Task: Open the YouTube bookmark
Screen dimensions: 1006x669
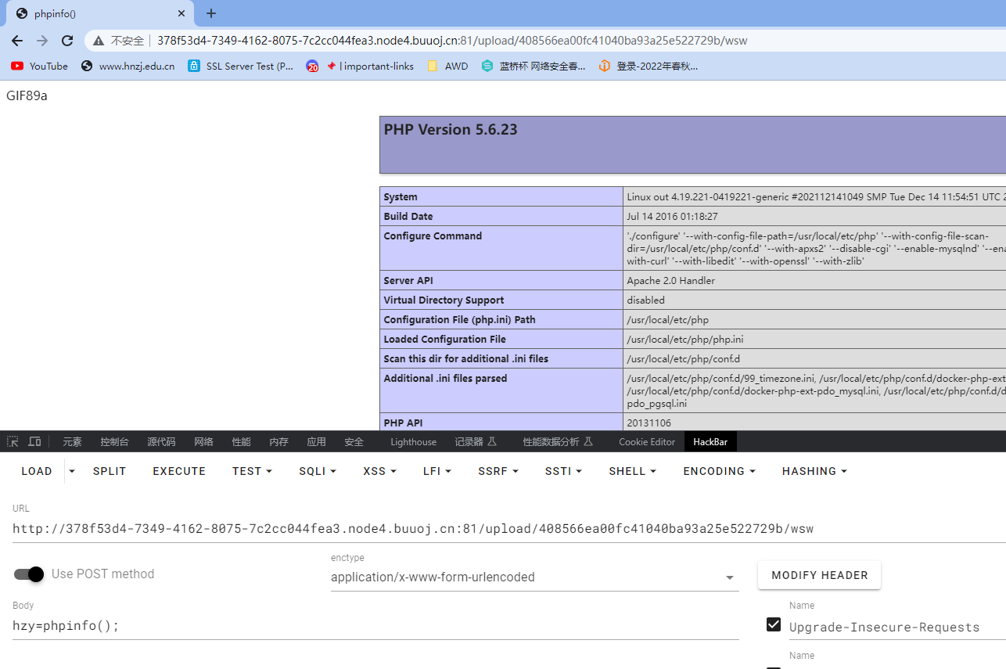Action: pos(40,67)
